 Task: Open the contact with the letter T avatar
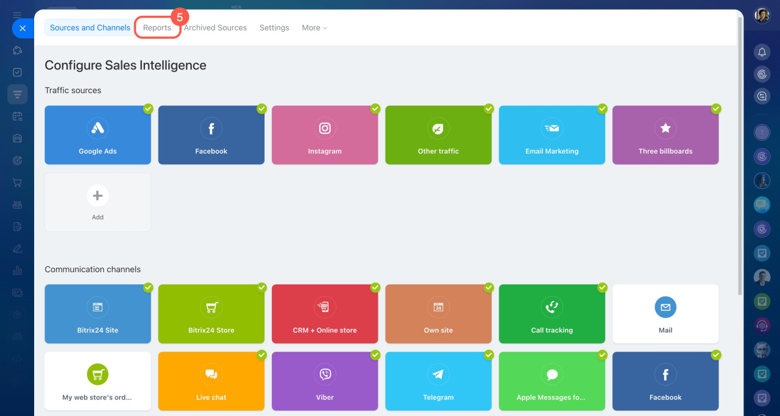pos(762,132)
